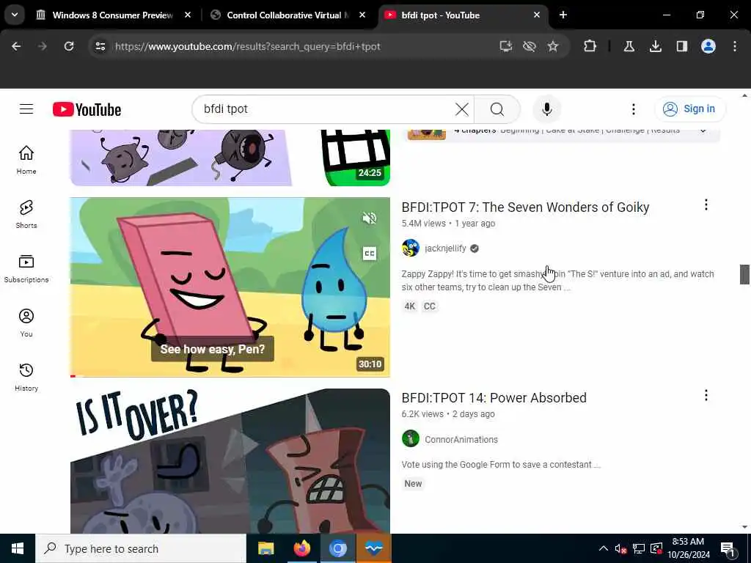Install the app from address bar icon
The height and width of the screenshot is (563, 751).
coord(506,46)
